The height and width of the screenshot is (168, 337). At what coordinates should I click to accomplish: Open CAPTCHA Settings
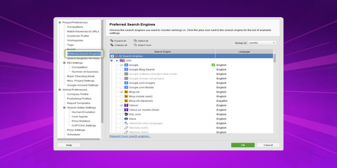[x=84, y=126]
